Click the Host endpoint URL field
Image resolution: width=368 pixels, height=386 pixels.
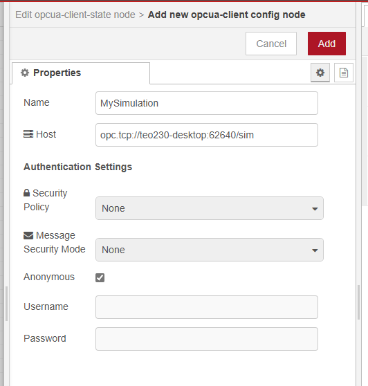pyautogui.click(x=207, y=135)
